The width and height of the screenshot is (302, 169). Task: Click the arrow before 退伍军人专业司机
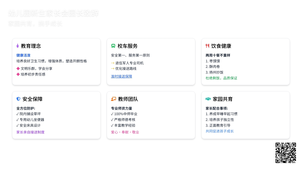pos(113,63)
